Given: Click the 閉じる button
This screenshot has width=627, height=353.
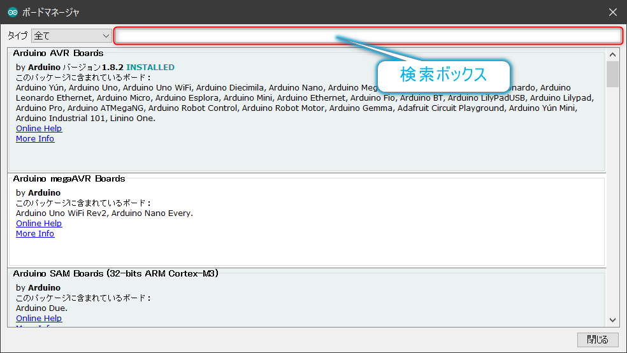Looking at the screenshot, I should [598, 340].
